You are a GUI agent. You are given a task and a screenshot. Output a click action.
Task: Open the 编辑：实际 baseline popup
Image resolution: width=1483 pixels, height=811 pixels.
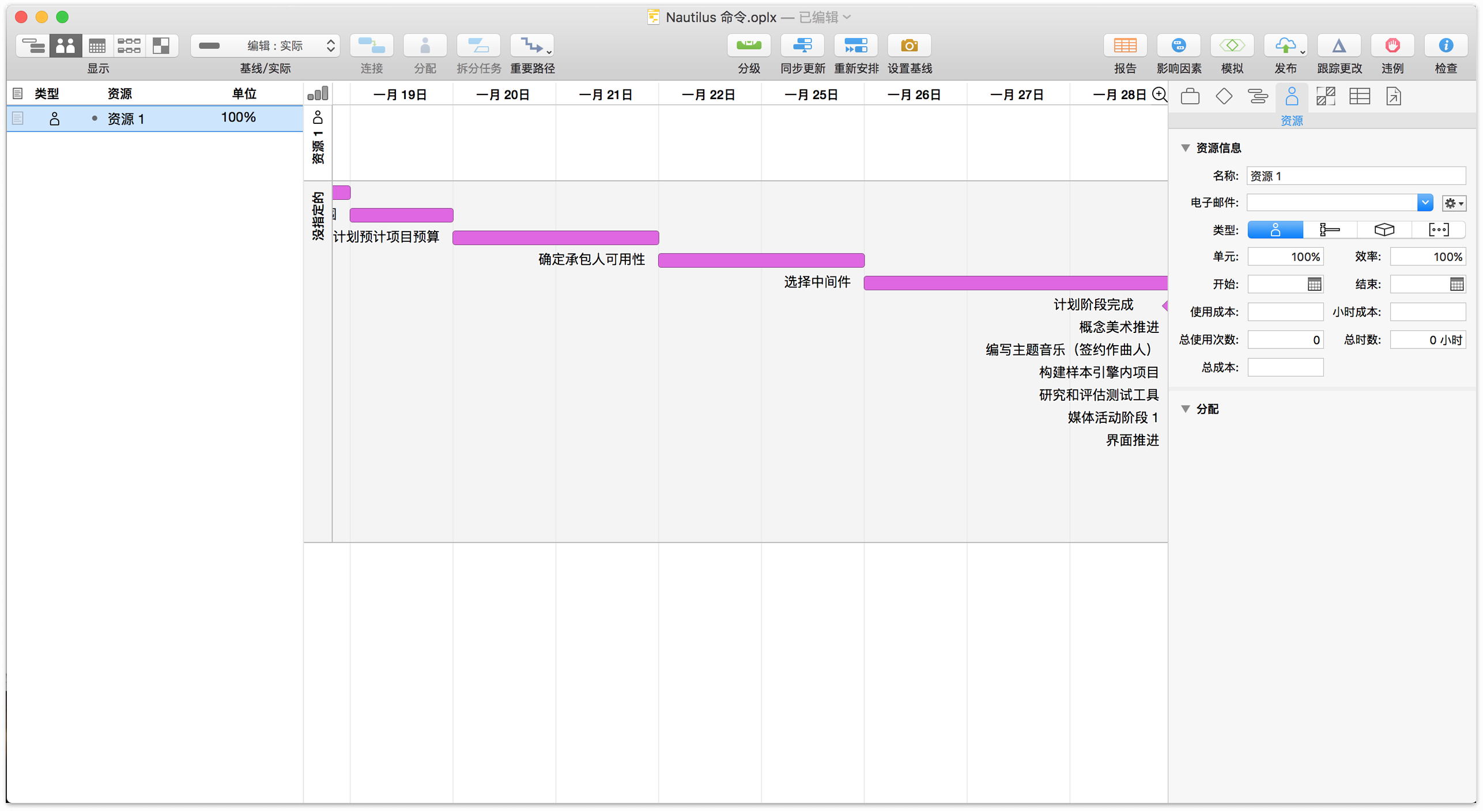pyautogui.click(x=265, y=46)
